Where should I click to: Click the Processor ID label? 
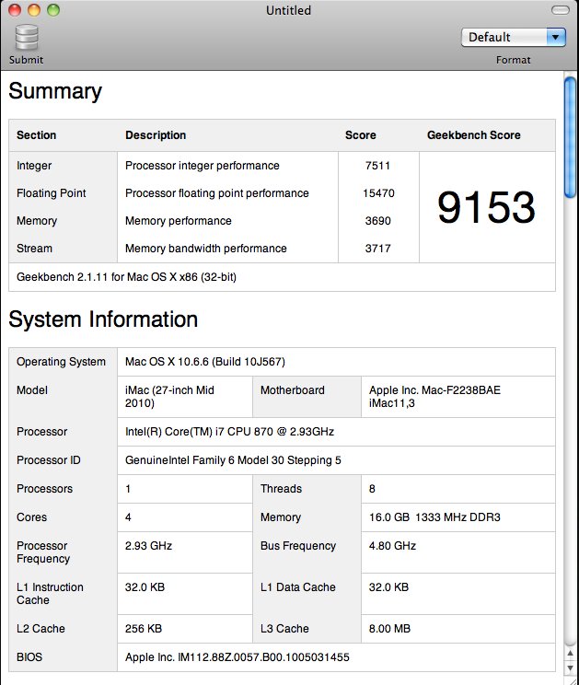click(x=49, y=460)
